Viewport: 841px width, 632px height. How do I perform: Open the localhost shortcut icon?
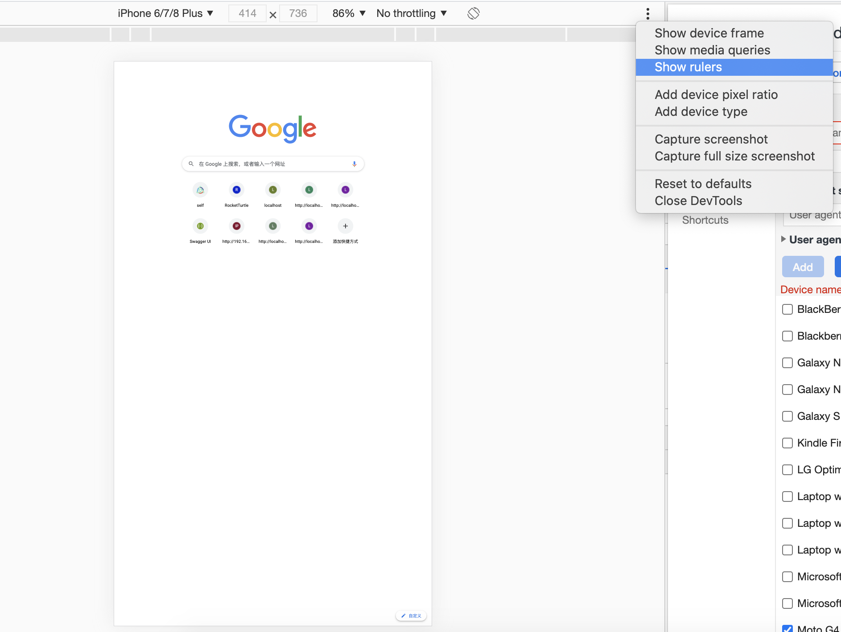(x=273, y=190)
